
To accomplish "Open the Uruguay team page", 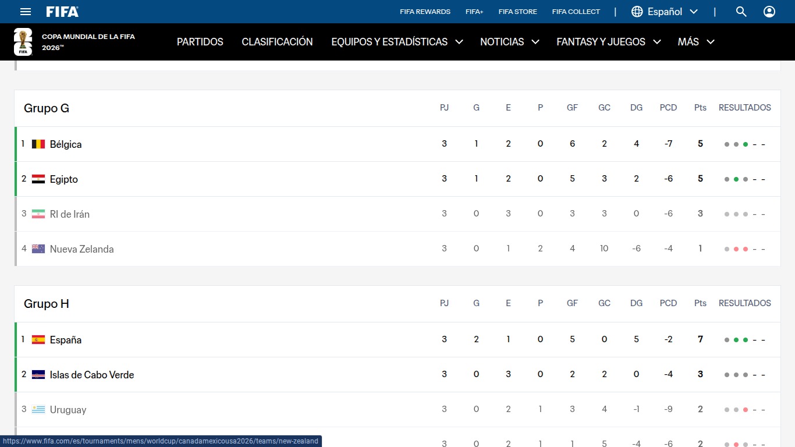I will [x=68, y=410].
